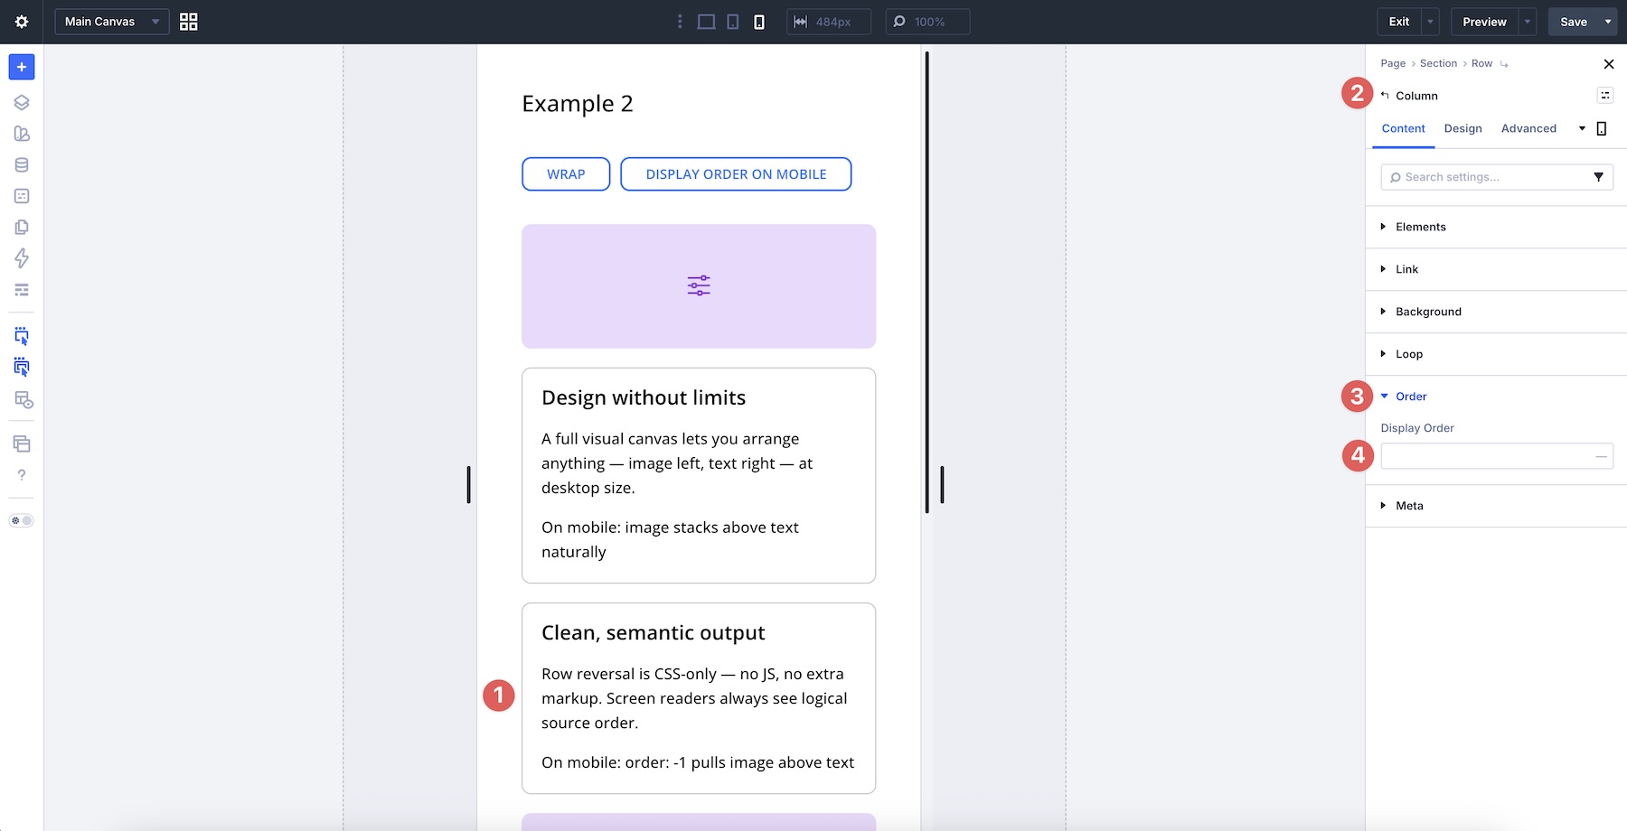This screenshot has height=831, width=1627.
Task: Switch to desktop view icon
Action: 707,22
